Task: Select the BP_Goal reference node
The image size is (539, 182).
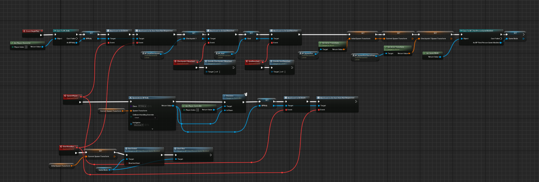Action: tap(225, 55)
